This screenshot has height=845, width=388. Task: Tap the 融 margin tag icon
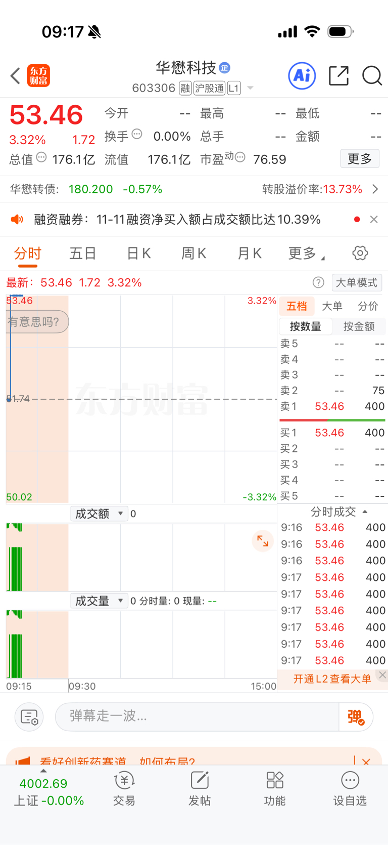click(185, 89)
